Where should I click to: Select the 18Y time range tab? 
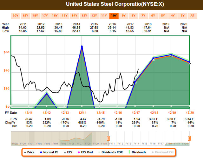[x=35, y=16]
